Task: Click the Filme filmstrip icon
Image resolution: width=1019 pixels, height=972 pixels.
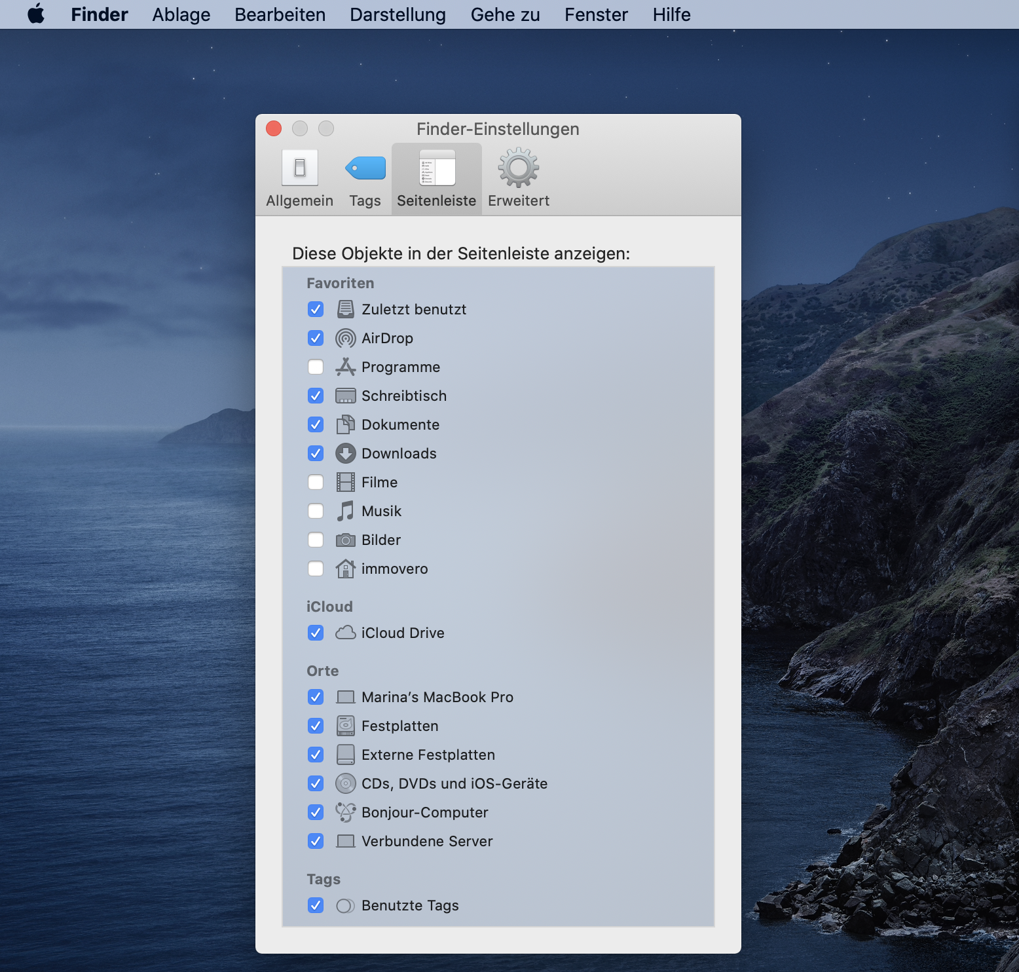Action: 346,482
